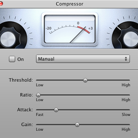Viewport: 138px width, 138px height.
Task: Click the Gain slider handle
Action: pos(77,125)
